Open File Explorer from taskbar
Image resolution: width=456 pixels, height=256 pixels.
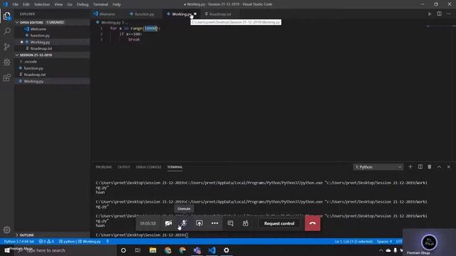pyautogui.click(x=152, y=250)
